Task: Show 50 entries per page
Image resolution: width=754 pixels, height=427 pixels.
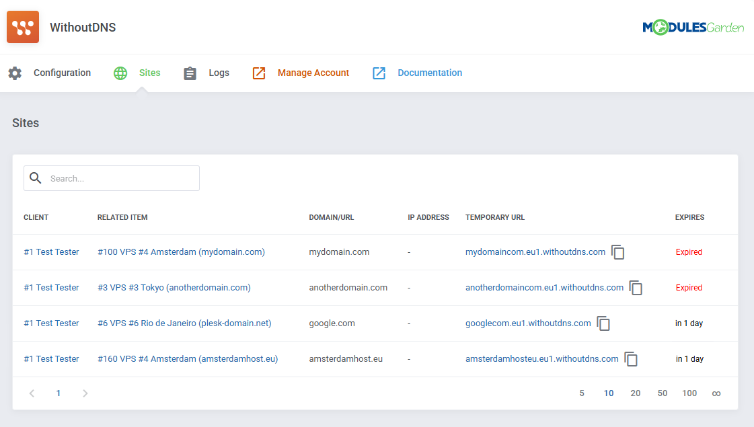Action: point(663,393)
